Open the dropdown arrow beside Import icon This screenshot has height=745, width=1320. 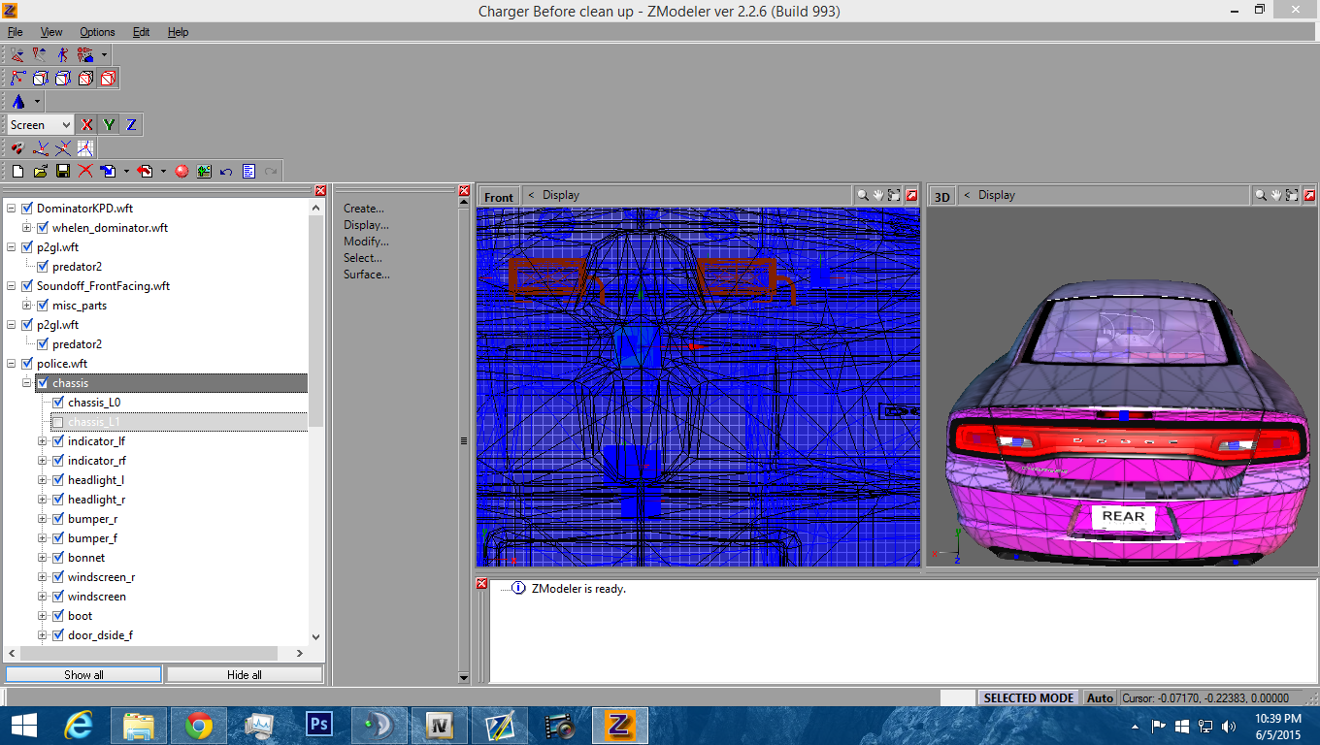click(126, 172)
